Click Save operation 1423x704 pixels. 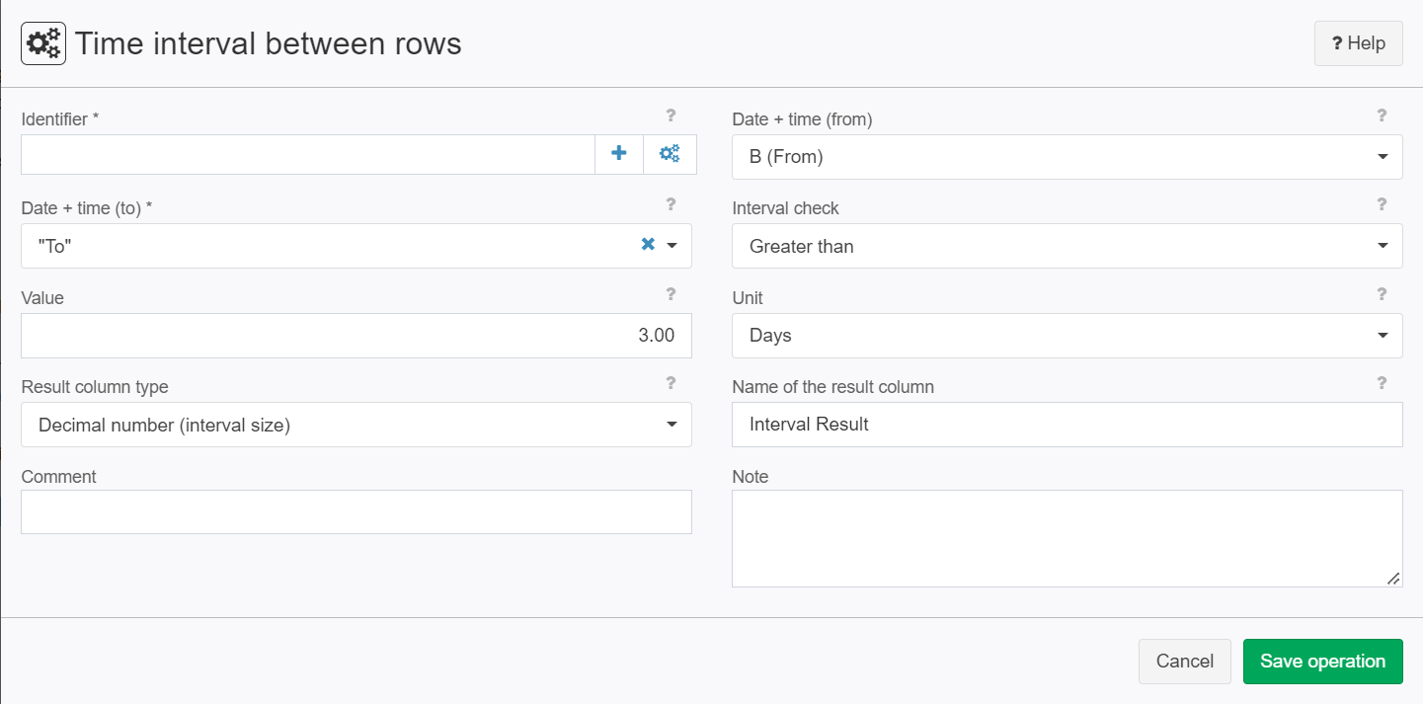coord(1322,662)
